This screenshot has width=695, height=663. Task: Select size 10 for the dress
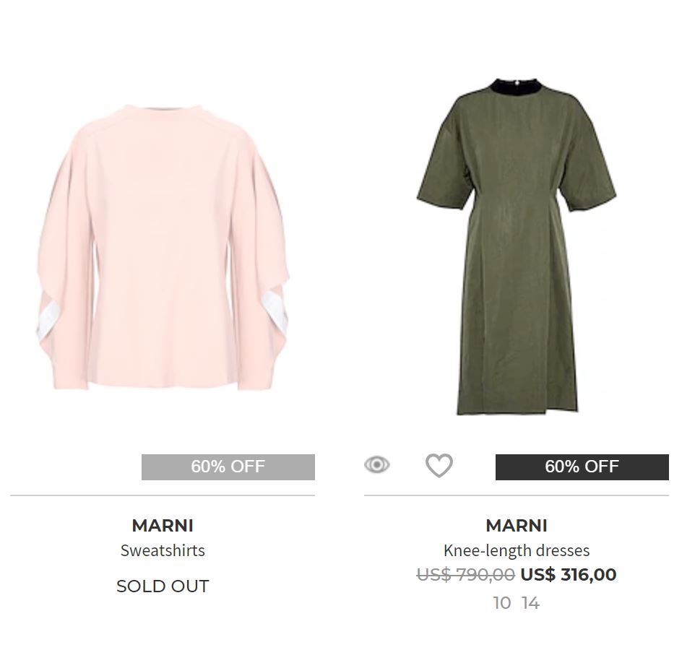coord(501,603)
